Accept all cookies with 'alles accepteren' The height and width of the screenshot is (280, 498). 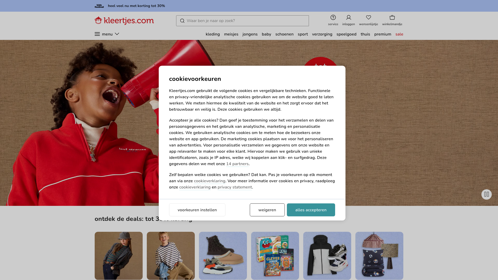pyautogui.click(x=311, y=210)
